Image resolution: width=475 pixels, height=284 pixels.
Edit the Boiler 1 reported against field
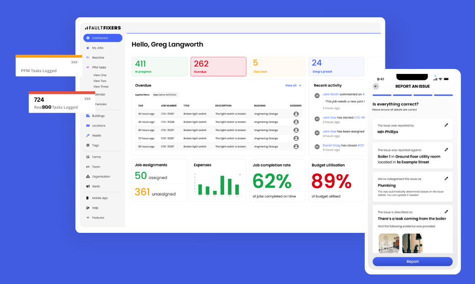(446, 150)
